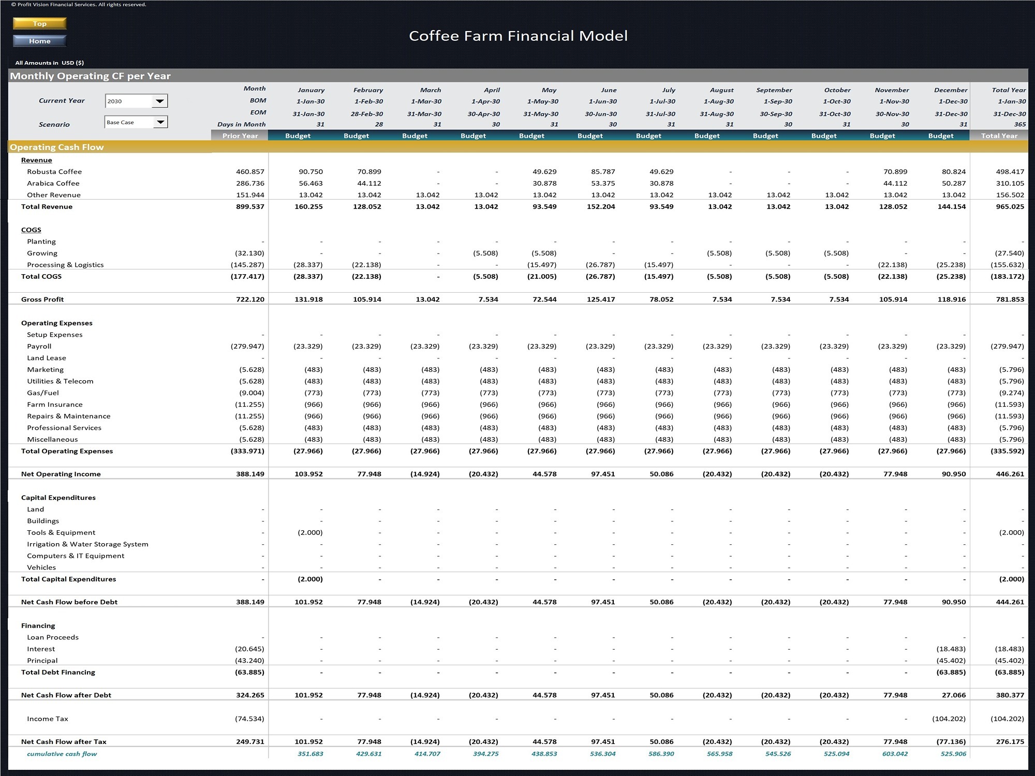
Task: Select the Growing row label
Action: coord(42,253)
